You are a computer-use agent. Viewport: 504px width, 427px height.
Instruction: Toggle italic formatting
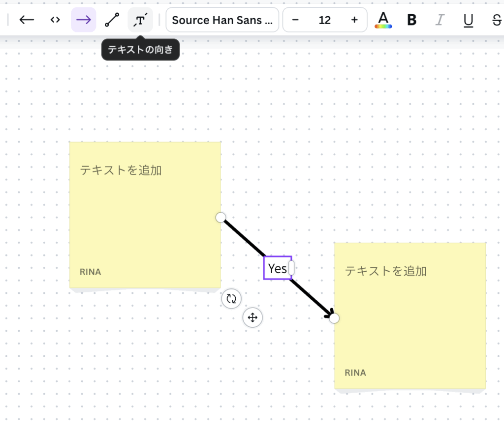click(440, 20)
